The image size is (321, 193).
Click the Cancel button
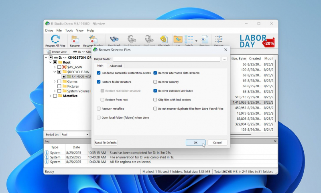click(x=217, y=143)
